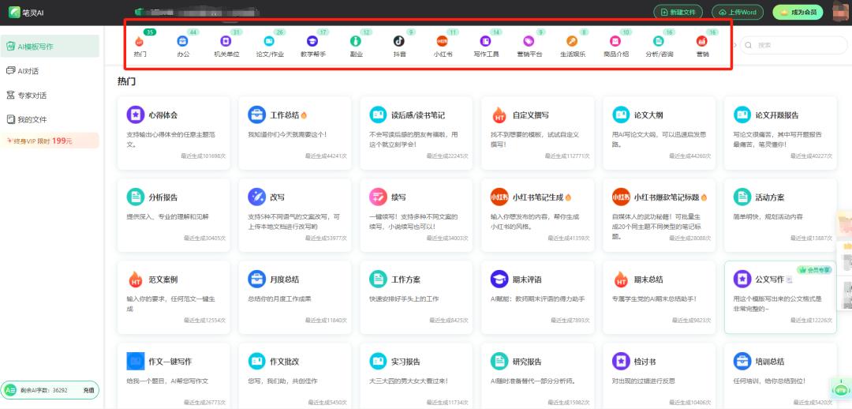
Task: Open the robot assistant floating icon
Action: coord(839,389)
